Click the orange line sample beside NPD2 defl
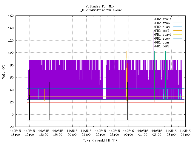Screen dimensions: 191x143 point(178,31)
